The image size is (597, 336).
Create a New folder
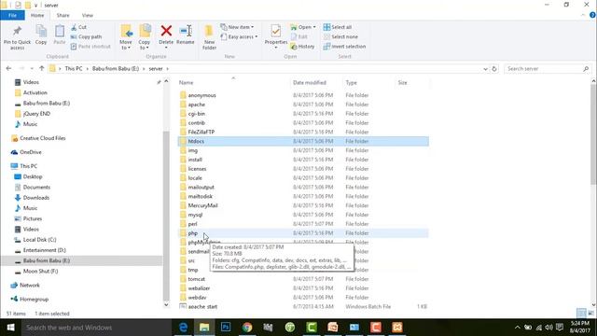[209, 37]
